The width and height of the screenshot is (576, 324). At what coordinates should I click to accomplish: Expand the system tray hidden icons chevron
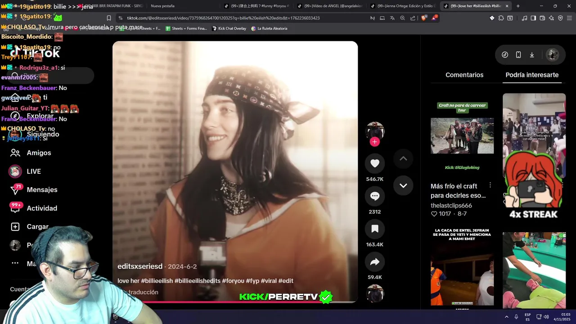tap(507, 317)
